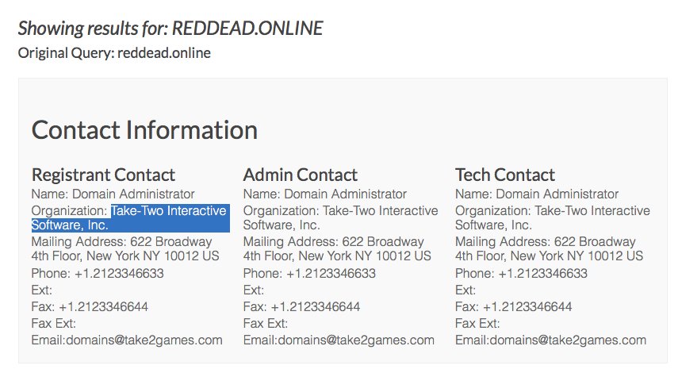Click the Admin Contact fax number
The height and width of the screenshot is (373, 678).
click(315, 306)
